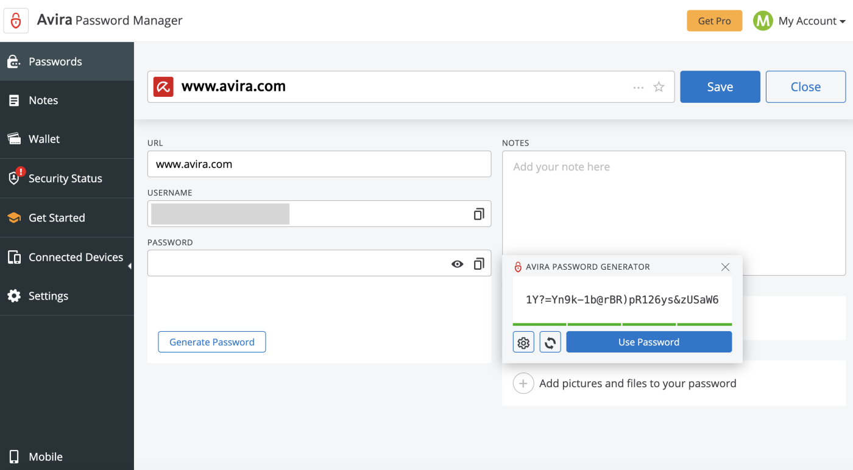Open the Mobile section
The width and height of the screenshot is (853, 470).
(x=45, y=457)
